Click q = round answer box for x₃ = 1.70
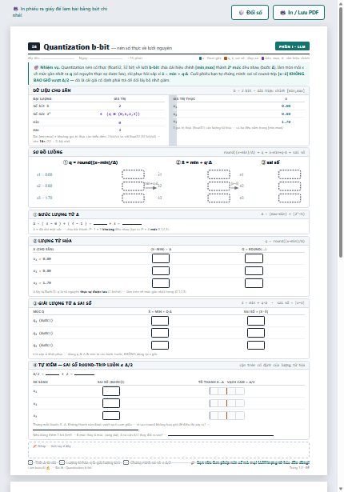The image size is (344, 492). (254, 283)
